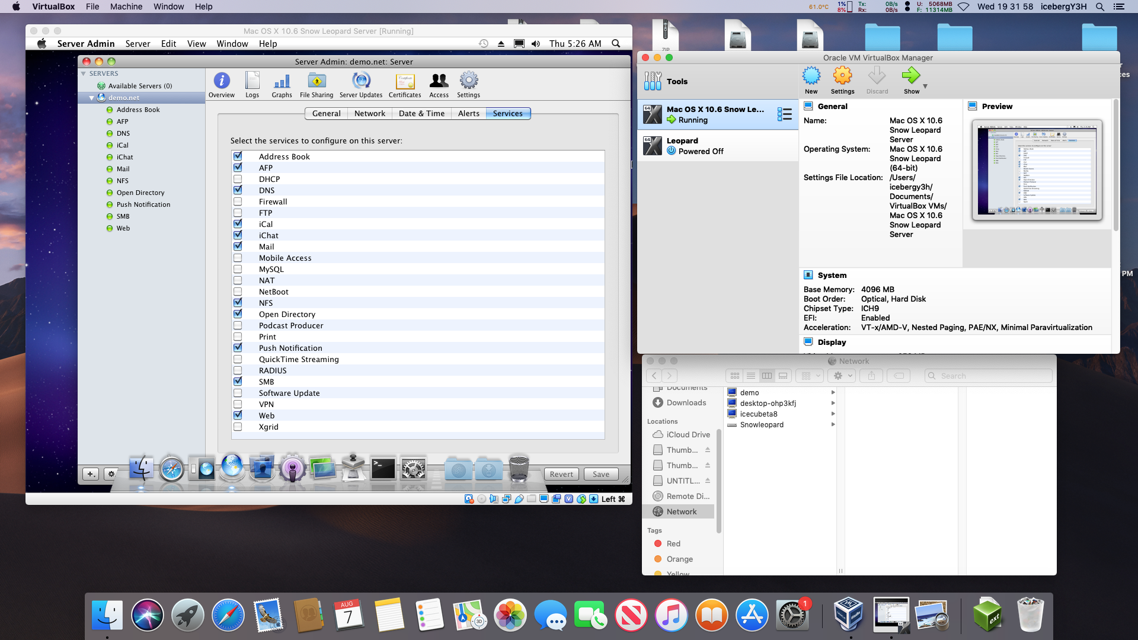Select Open Directory in server sidebar
Viewport: 1138px width, 640px height.
(140, 193)
